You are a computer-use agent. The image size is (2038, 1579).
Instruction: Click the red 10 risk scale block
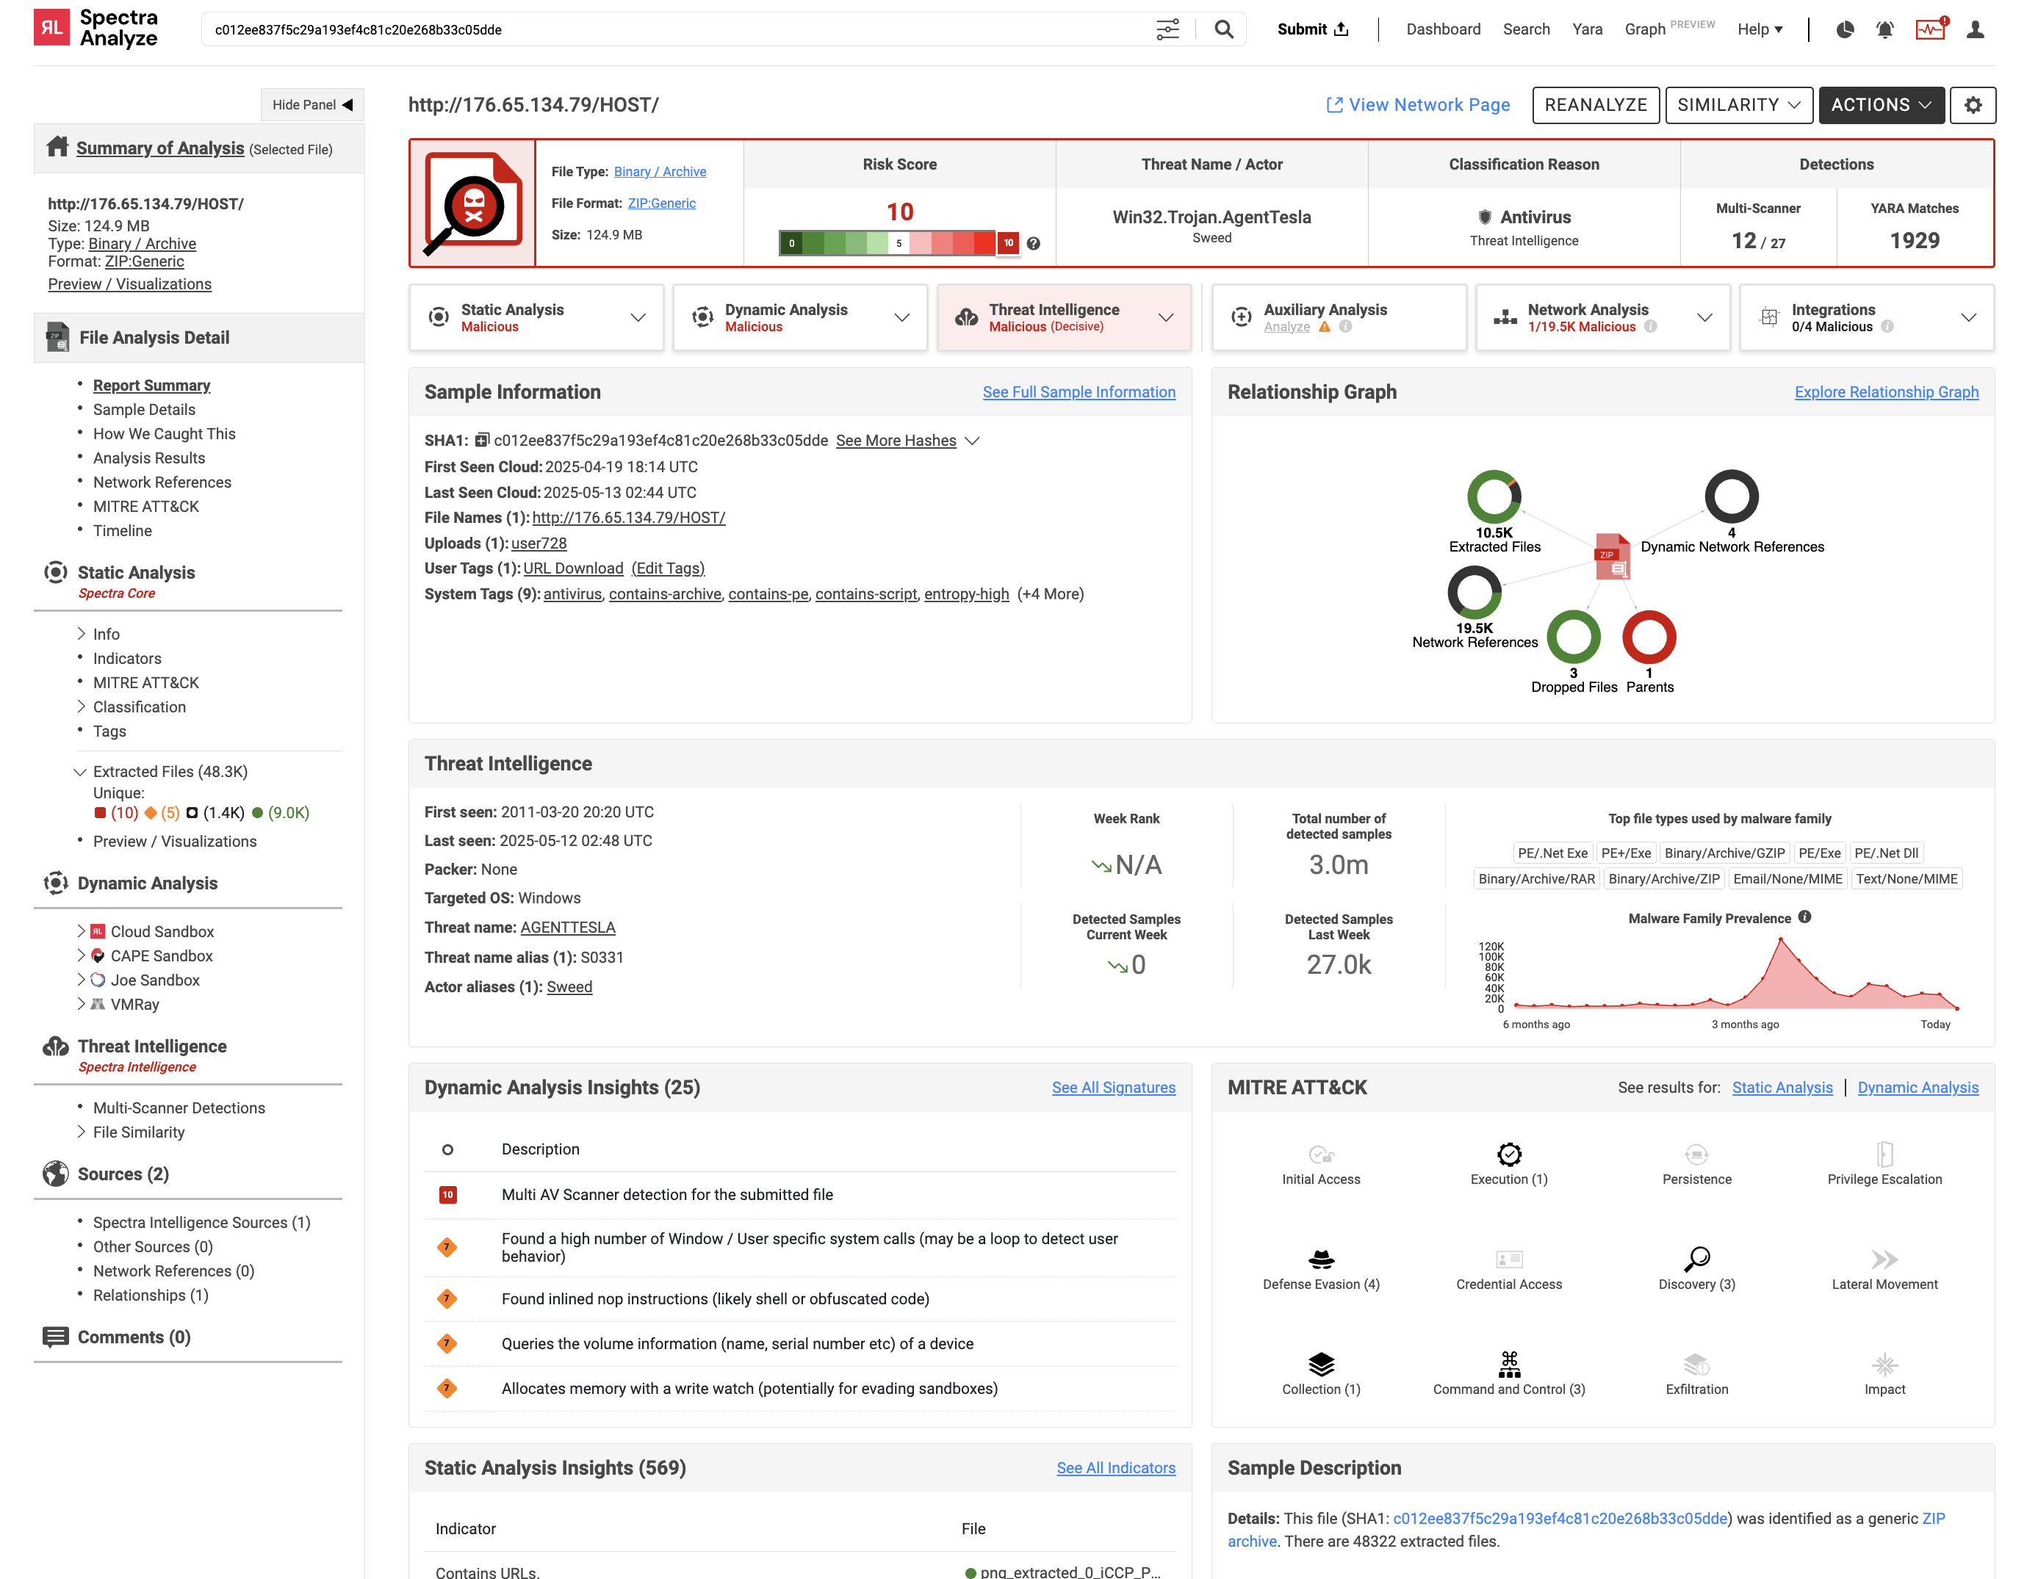pyautogui.click(x=1008, y=243)
